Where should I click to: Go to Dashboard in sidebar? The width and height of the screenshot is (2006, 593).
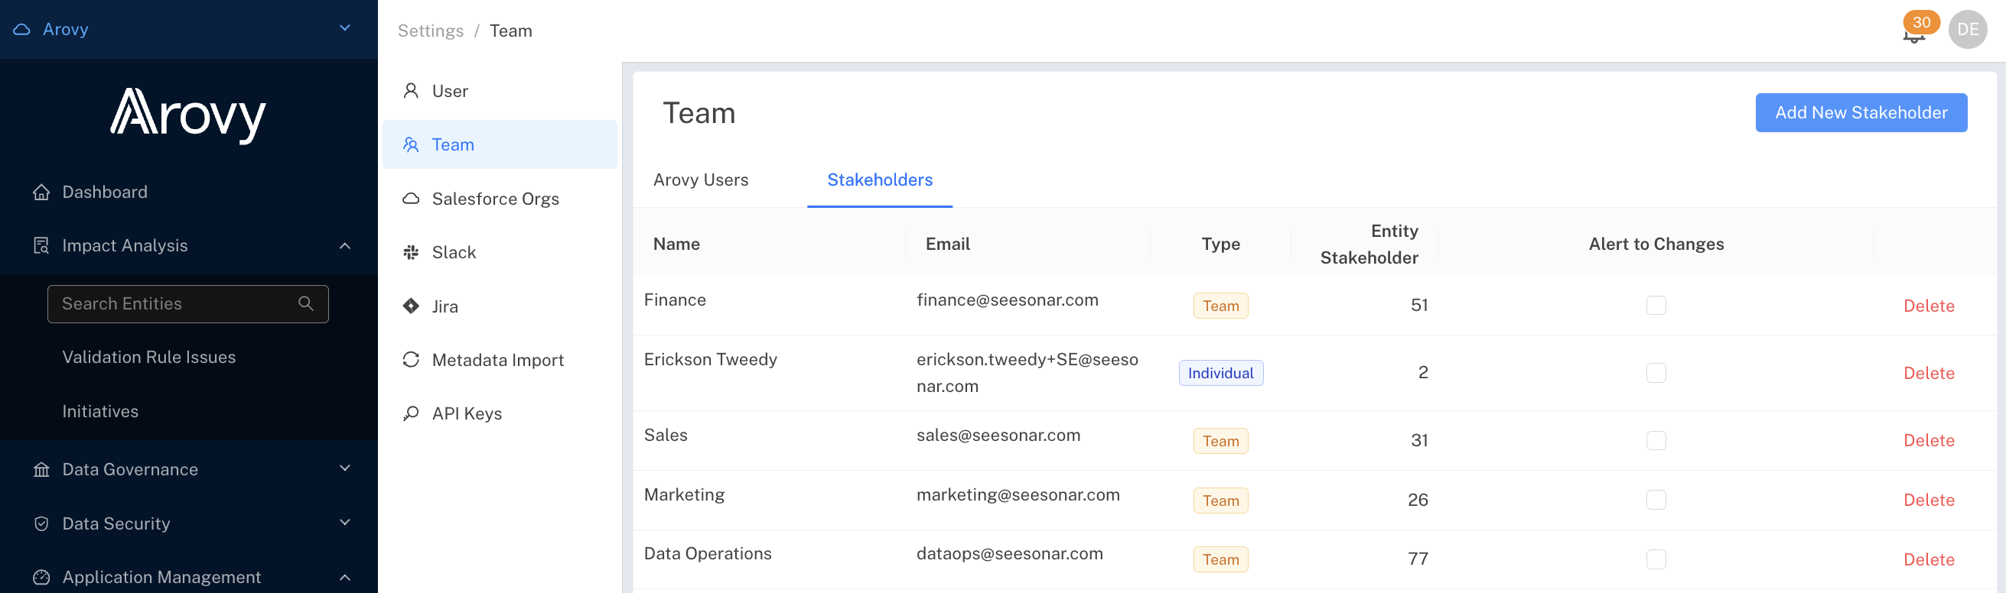(104, 193)
